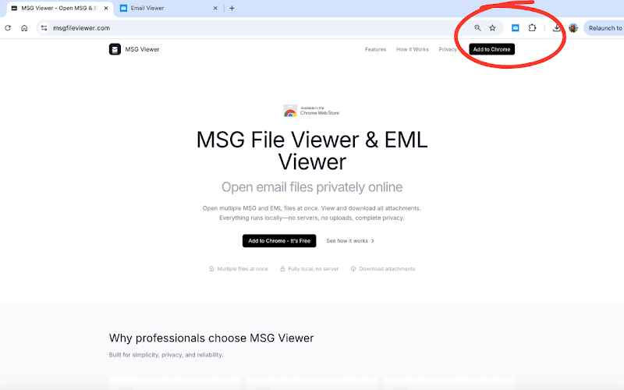Open the Features nav link
This screenshot has height=390, width=624.
tap(375, 49)
